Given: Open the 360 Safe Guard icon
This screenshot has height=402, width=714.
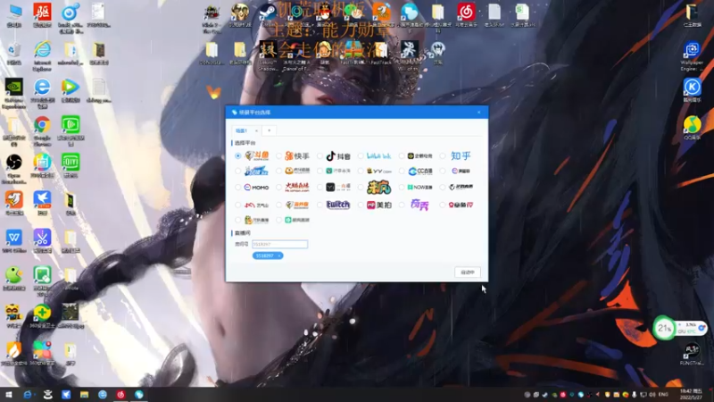Looking at the screenshot, I should coord(42,316).
